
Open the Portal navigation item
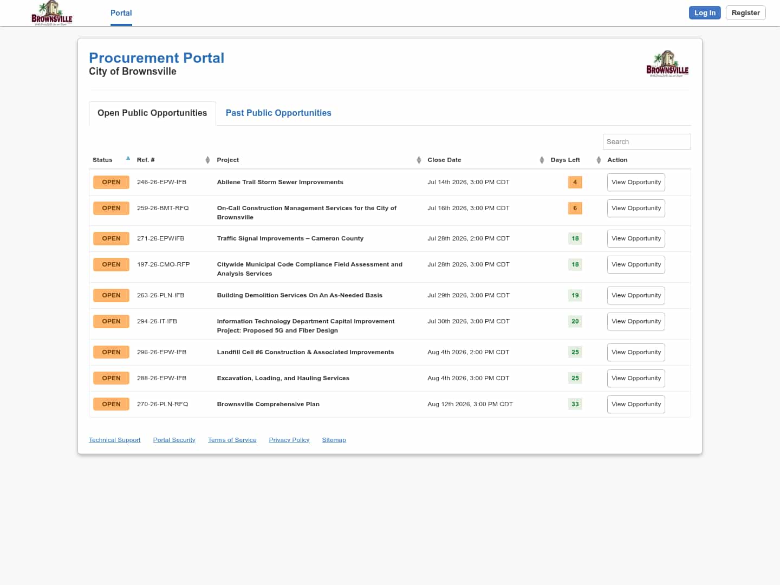121,13
